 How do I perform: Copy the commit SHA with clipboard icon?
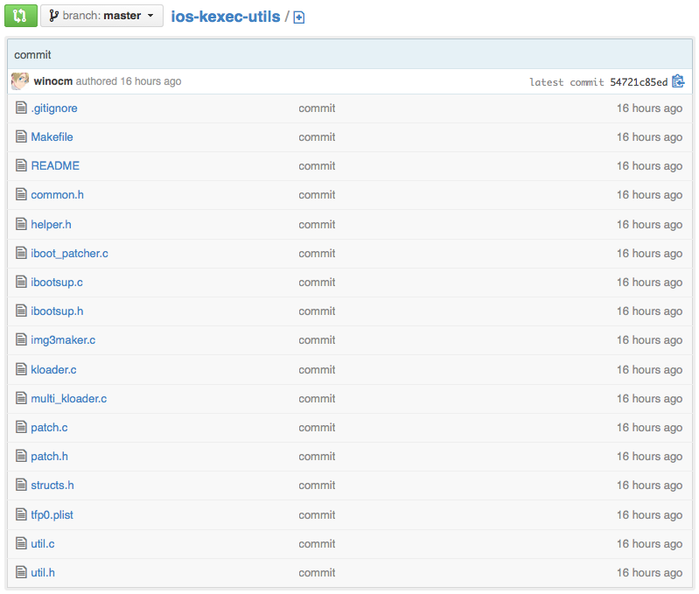(x=678, y=81)
